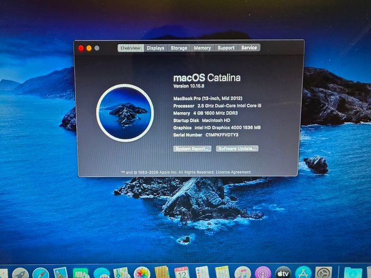Switch to the Overview tab

click(130, 48)
